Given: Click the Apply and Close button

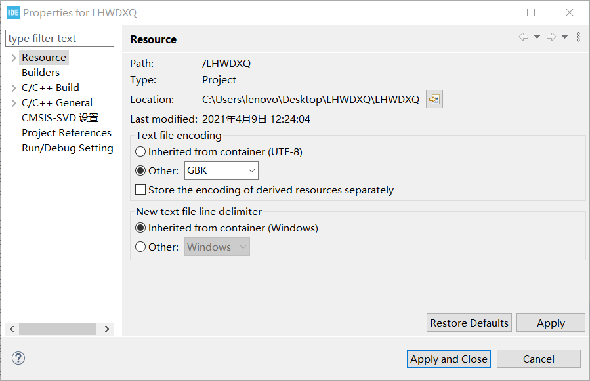Looking at the screenshot, I should (x=448, y=359).
